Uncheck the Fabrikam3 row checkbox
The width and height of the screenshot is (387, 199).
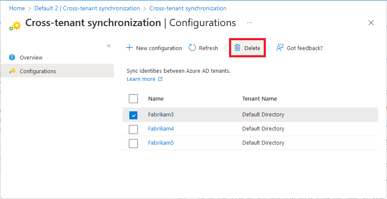point(133,115)
